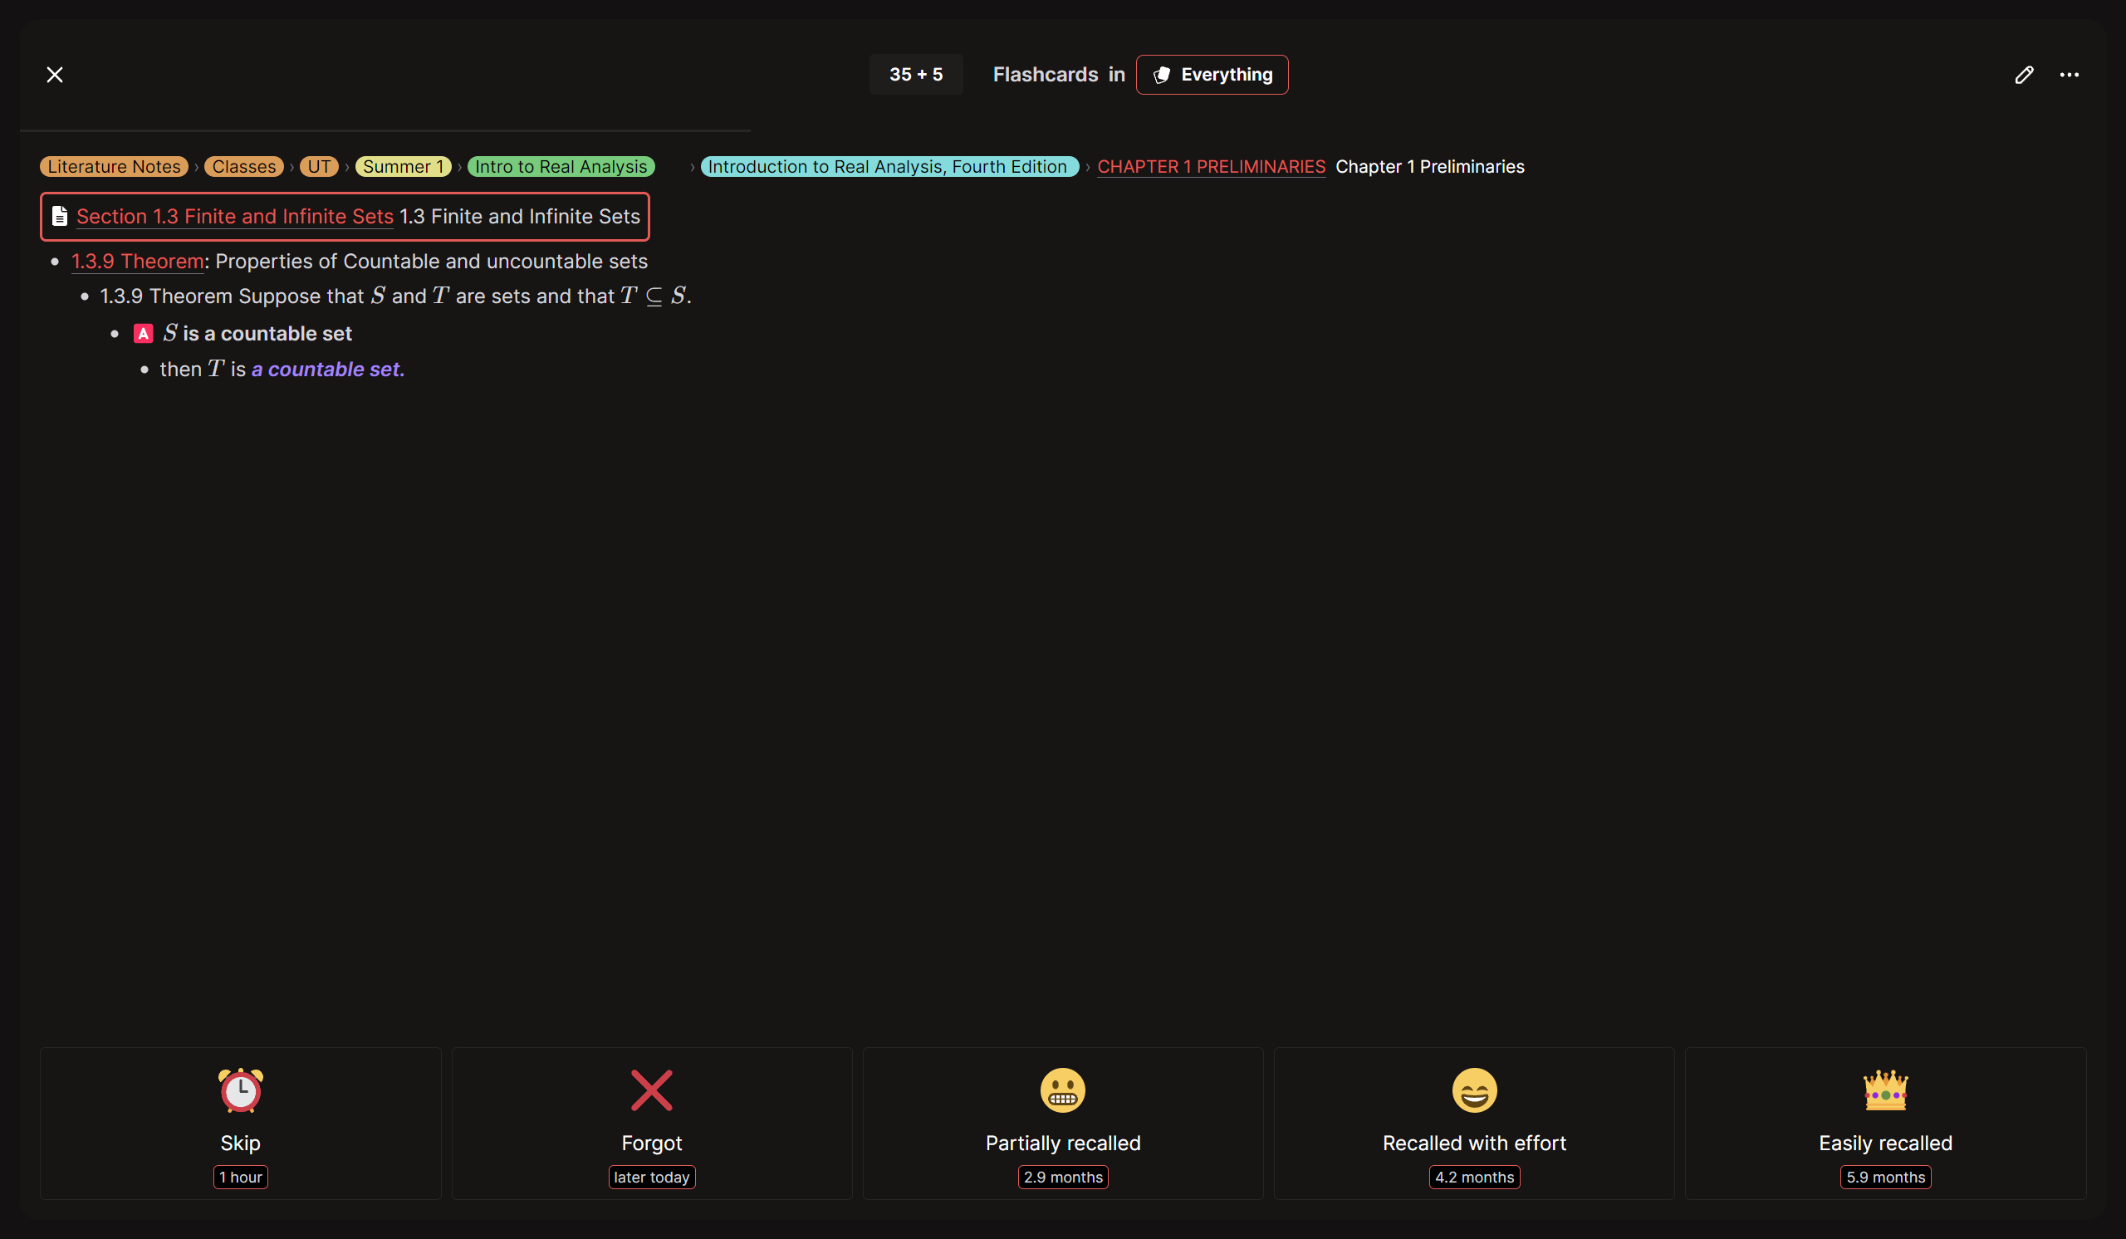The height and width of the screenshot is (1239, 2126).
Task: Open the Everything review scope selector
Action: tap(1212, 74)
